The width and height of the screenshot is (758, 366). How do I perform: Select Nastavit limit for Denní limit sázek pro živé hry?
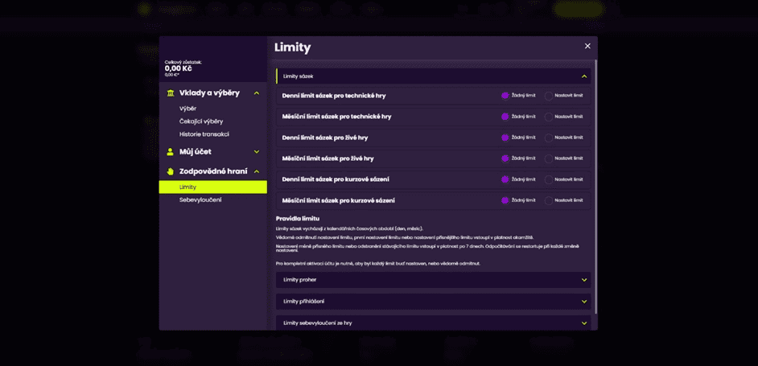click(x=549, y=138)
